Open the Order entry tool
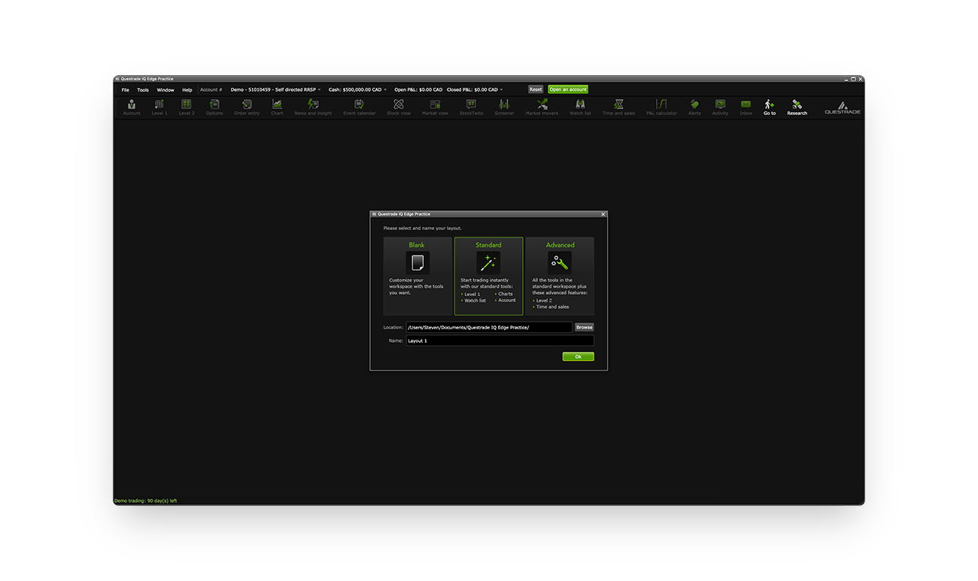Image resolution: width=978 pixels, height=581 pixels. [x=247, y=107]
